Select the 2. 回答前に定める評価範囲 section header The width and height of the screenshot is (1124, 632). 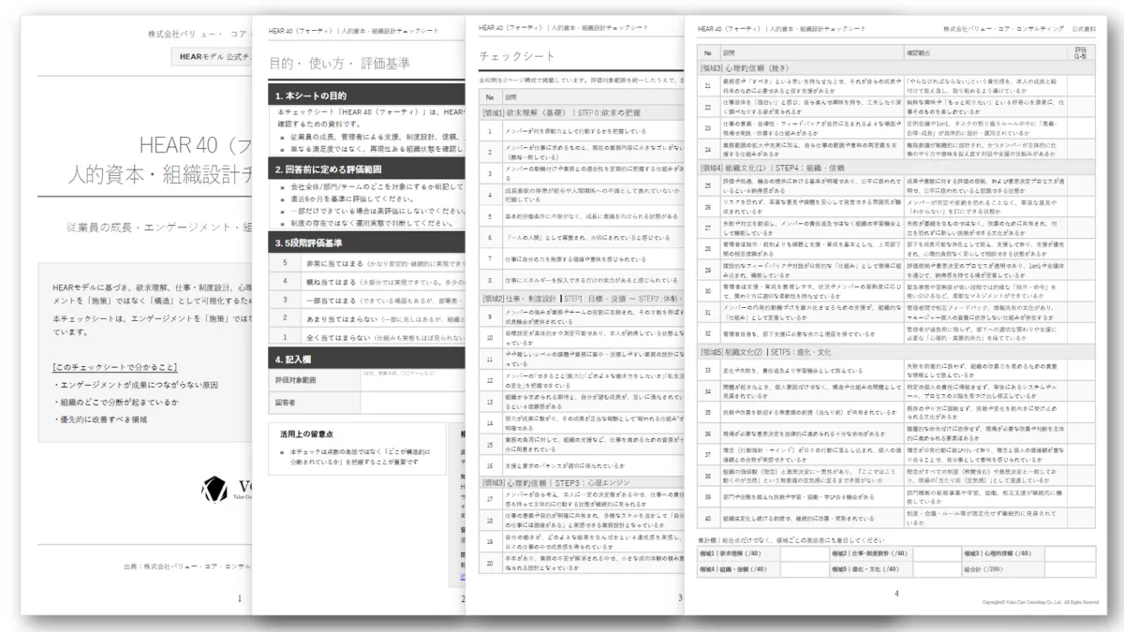click(365, 169)
